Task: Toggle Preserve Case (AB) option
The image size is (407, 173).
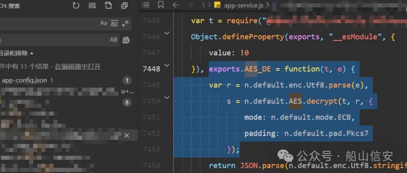Action: 113,39
